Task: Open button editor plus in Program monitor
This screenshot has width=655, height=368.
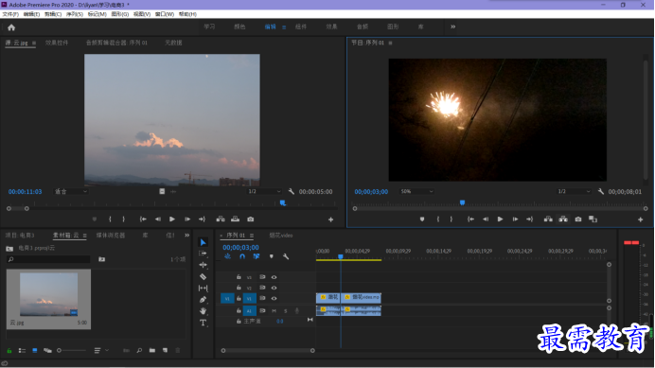Action: pyautogui.click(x=641, y=219)
